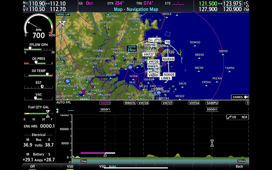Click AUTO FPL label in VSD
272x170 pixels.
coord(64,103)
